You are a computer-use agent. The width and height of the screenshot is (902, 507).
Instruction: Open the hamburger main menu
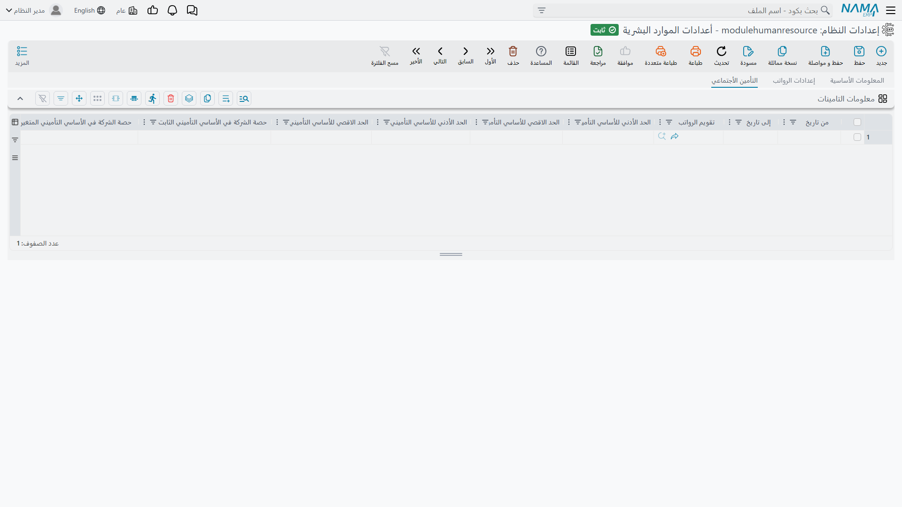click(891, 10)
